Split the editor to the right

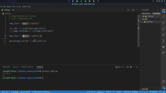point(133,10)
